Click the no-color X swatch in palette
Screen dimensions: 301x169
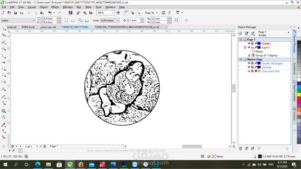(299, 38)
